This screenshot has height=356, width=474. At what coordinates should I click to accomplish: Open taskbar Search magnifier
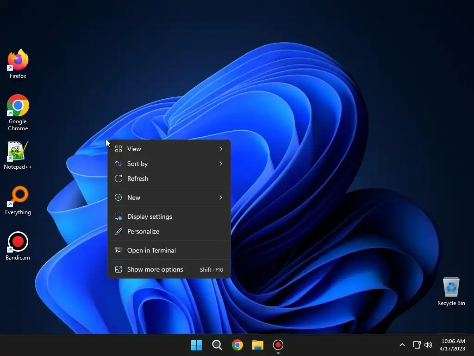tap(217, 345)
